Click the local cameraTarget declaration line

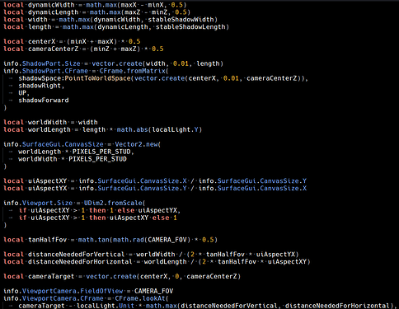click(x=122, y=276)
